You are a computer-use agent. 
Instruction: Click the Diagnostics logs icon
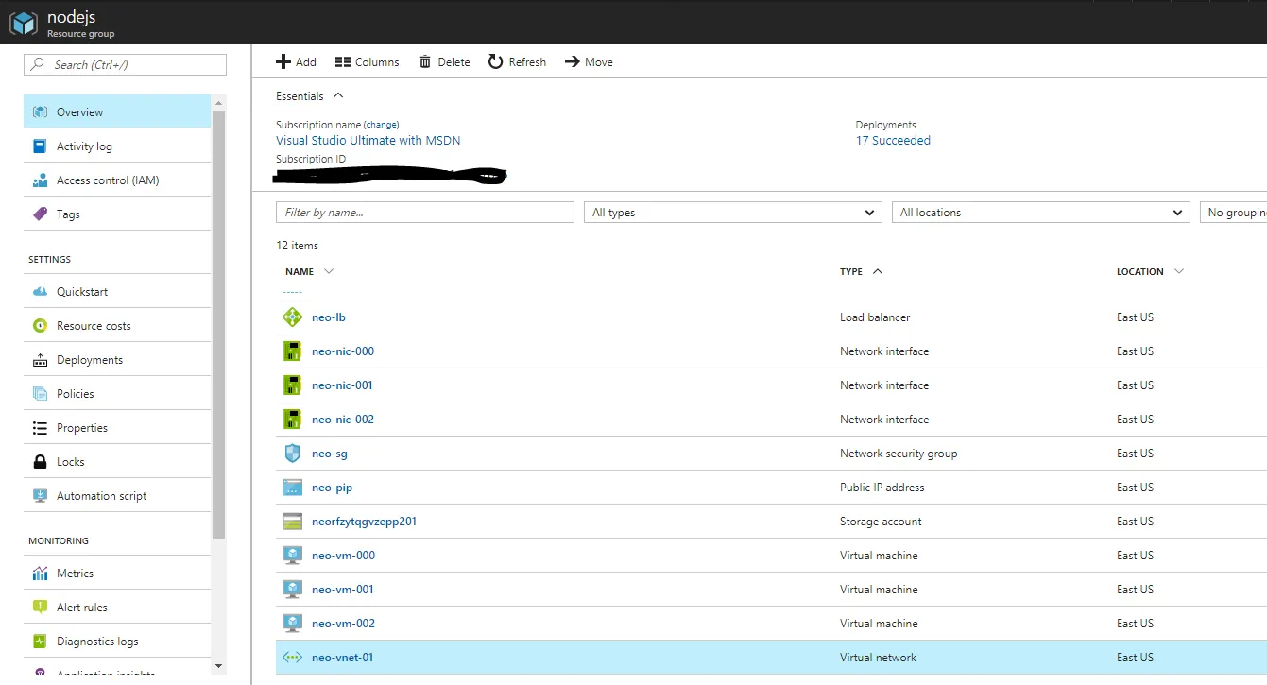40,642
